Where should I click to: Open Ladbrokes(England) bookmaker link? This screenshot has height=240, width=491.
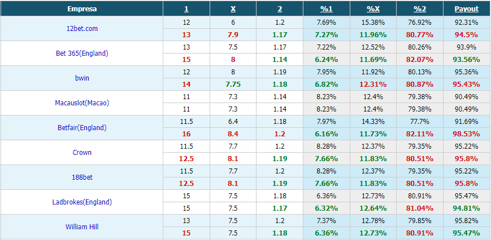(82, 202)
